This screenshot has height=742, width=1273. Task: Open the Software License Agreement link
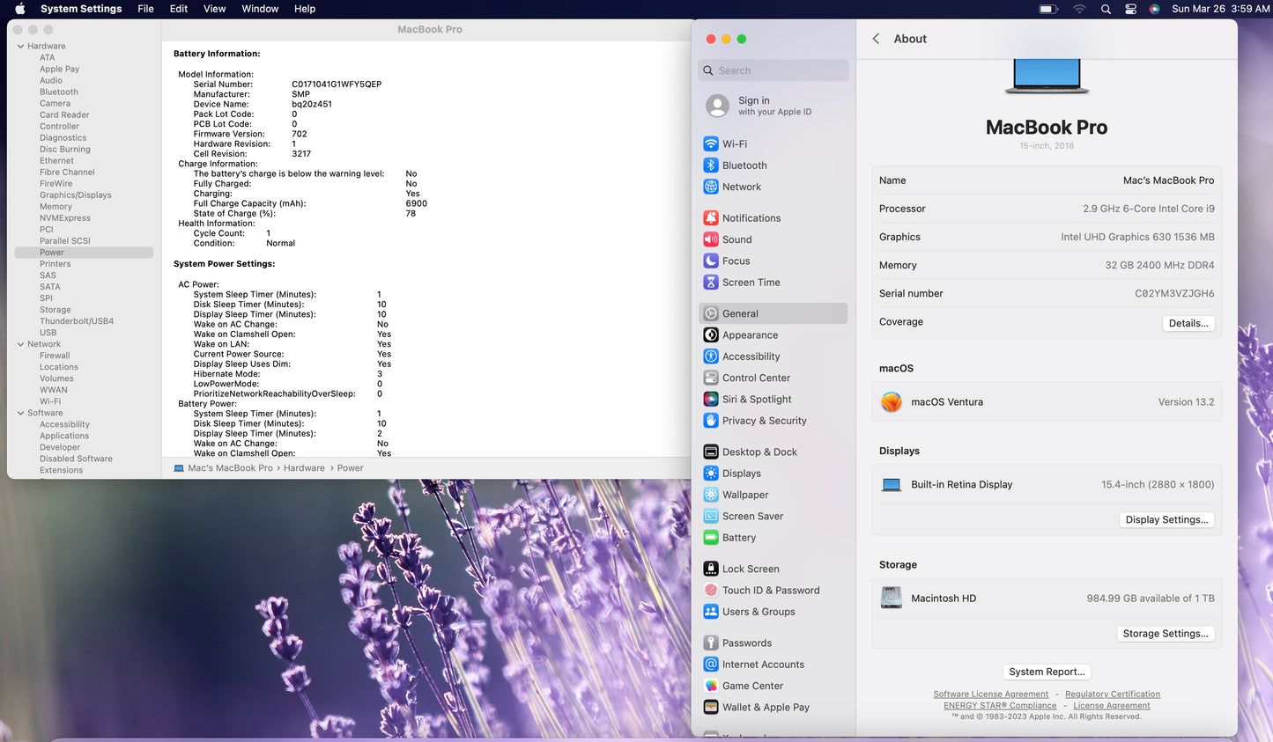pyautogui.click(x=990, y=694)
